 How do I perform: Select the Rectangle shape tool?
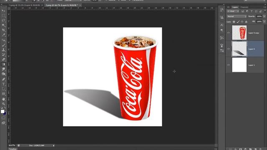(3, 94)
